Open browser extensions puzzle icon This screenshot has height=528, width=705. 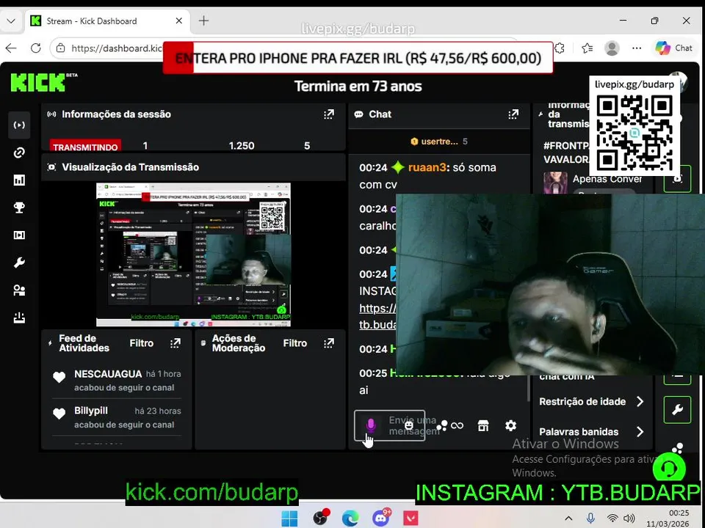[x=560, y=48]
